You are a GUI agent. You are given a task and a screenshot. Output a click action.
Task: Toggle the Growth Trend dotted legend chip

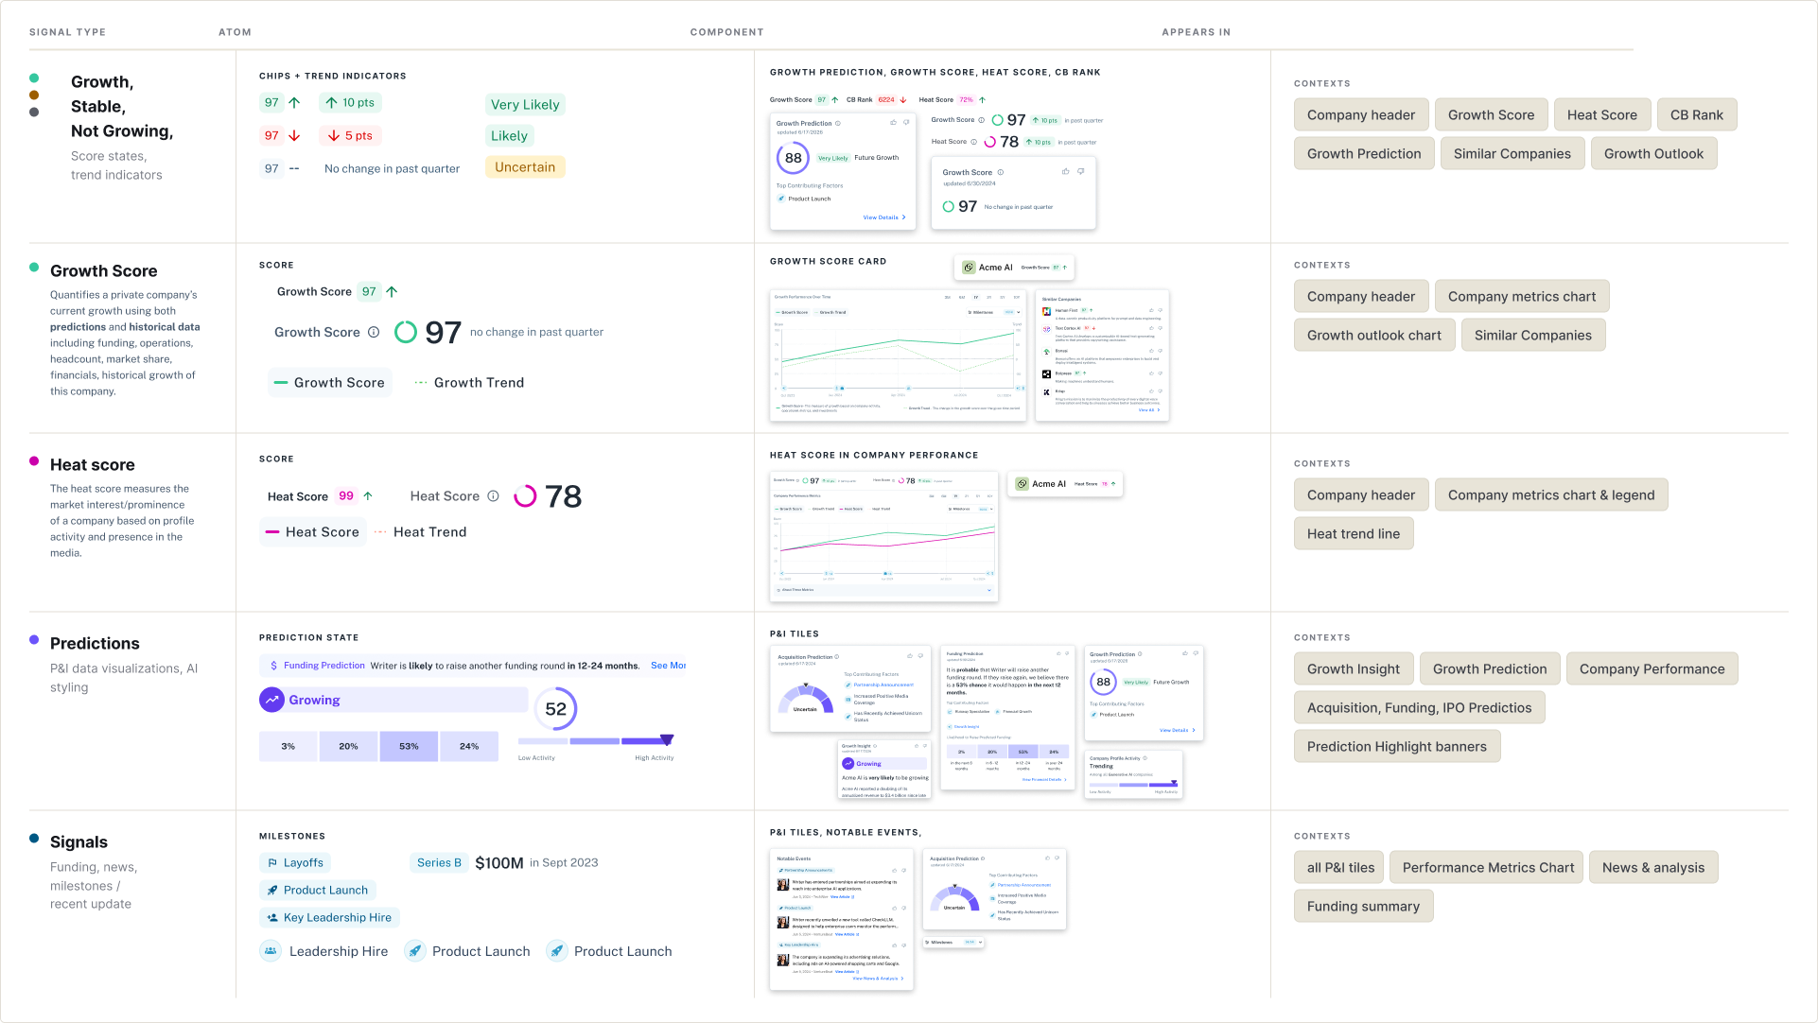coord(469,383)
